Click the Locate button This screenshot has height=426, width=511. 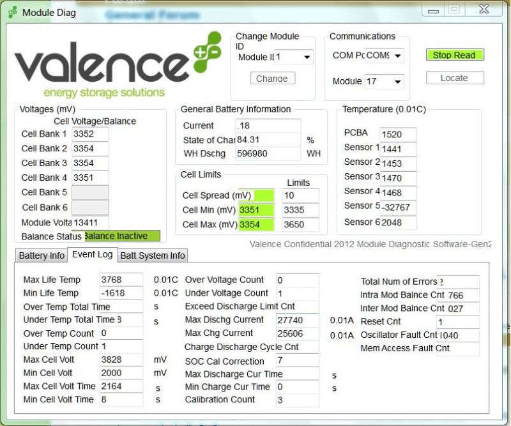[x=455, y=78]
